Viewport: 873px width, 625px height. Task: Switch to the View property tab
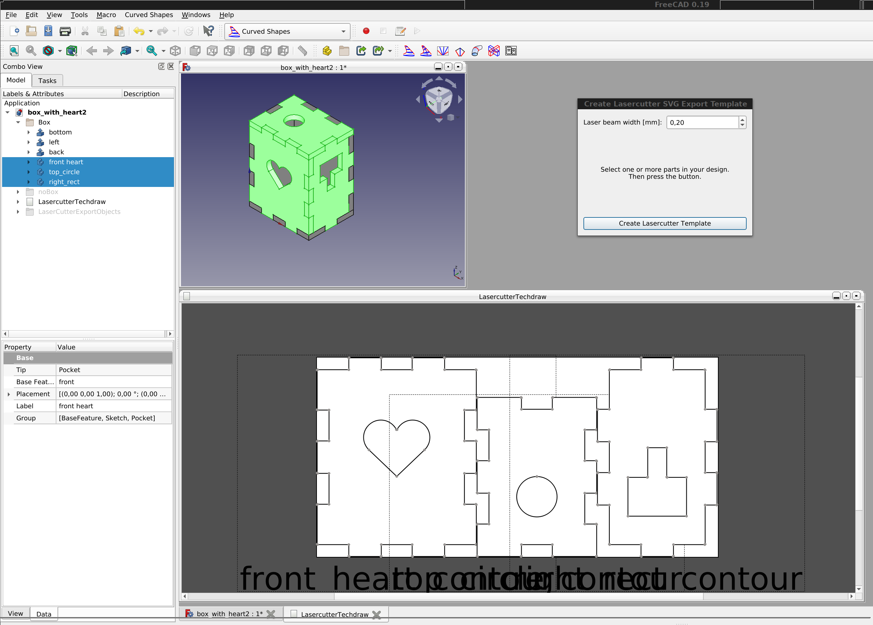15,613
